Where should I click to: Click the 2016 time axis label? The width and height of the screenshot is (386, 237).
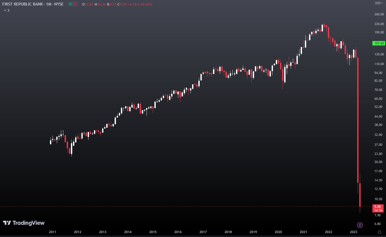[178, 232]
